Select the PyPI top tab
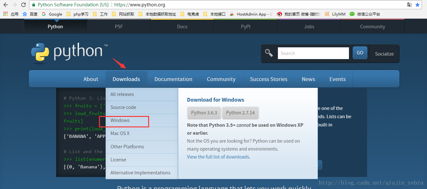 click(x=246, y=26)
